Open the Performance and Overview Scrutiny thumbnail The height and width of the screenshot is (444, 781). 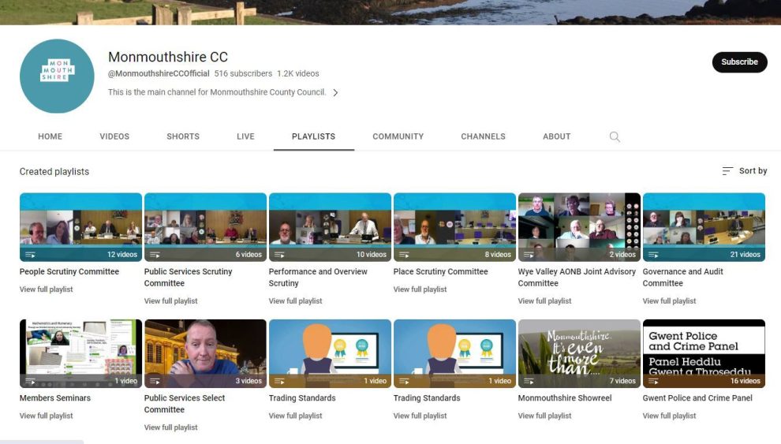(x=330, y=227)
